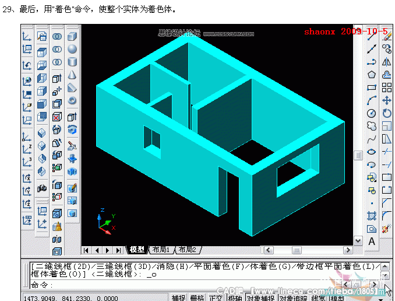Viewport: 395px width, 301px height.
Task: Switch to the 布局1 tab
Action: click(x=161, y=250)
